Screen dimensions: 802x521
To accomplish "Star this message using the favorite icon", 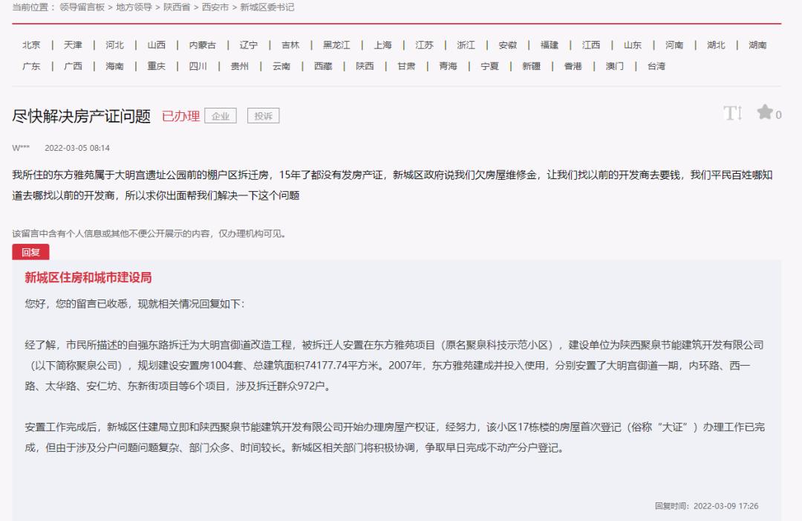I will pos(765,113).
